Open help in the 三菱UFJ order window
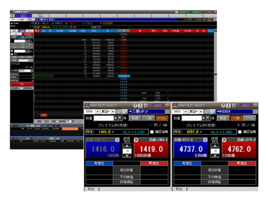 point(135,106)
